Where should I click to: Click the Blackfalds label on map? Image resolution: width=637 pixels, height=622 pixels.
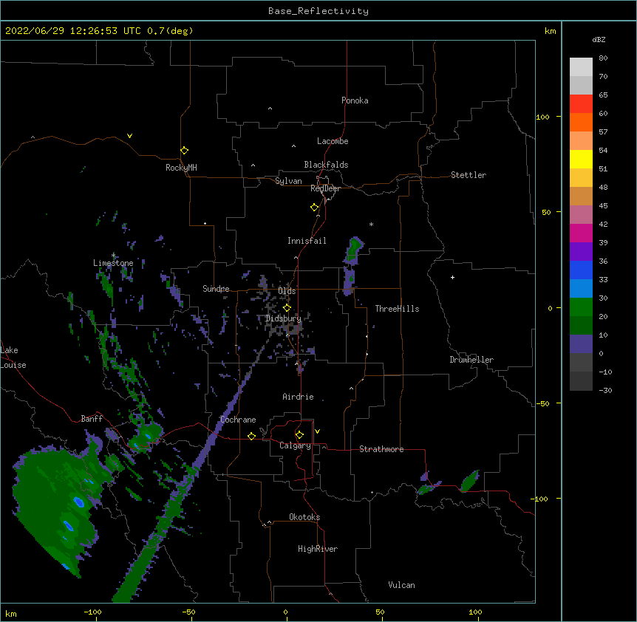tap(326, 165)
